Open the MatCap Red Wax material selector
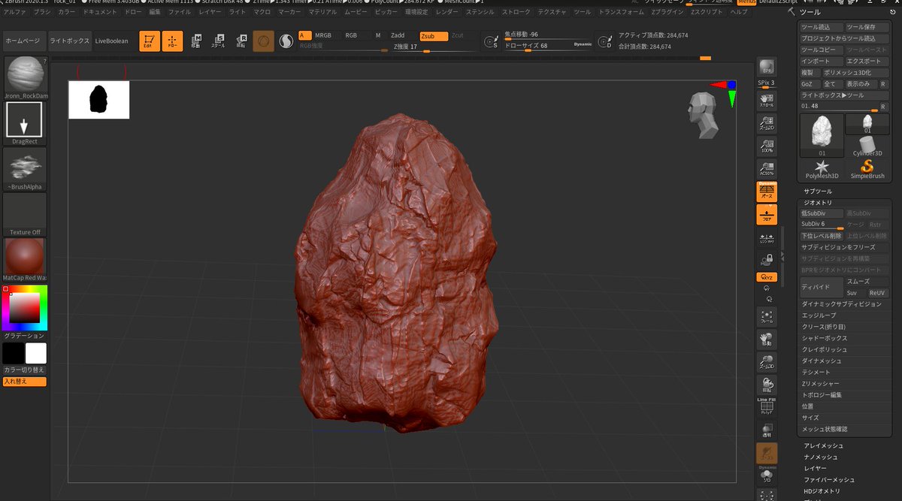 (x=25, y=260)
